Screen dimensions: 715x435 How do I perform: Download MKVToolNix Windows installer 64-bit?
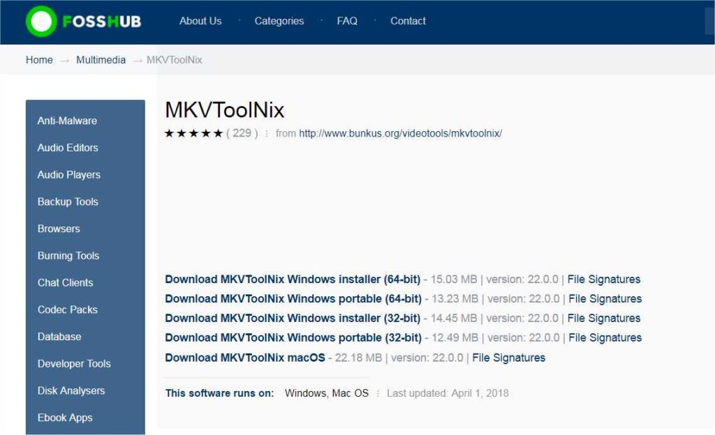click(x=293, y=279)
